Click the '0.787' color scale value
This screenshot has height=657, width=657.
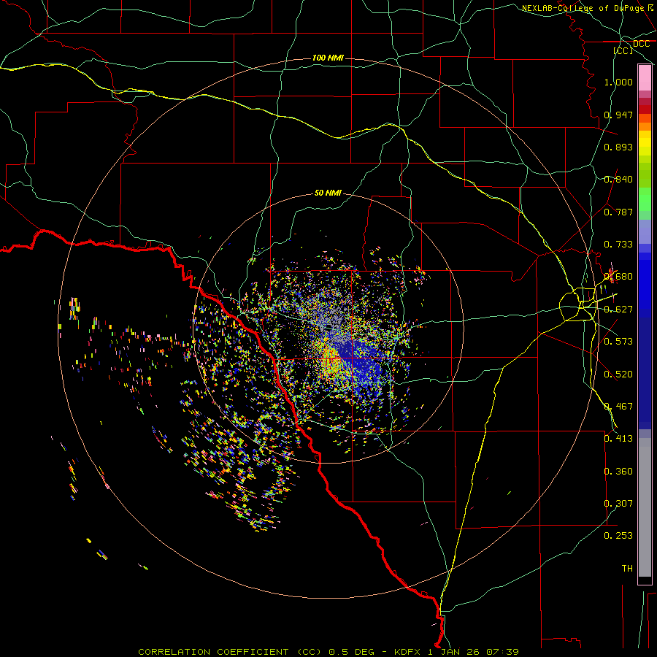(618, 212)
